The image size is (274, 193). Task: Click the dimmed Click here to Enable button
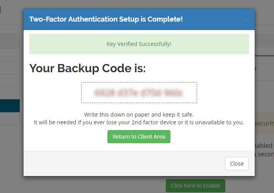pos(195,186)
